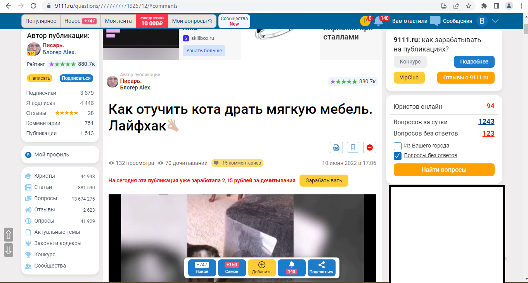The width and height of the screenshot is (528, 283).
Task: Click the Подписаться button
Action: pos(76,78)
